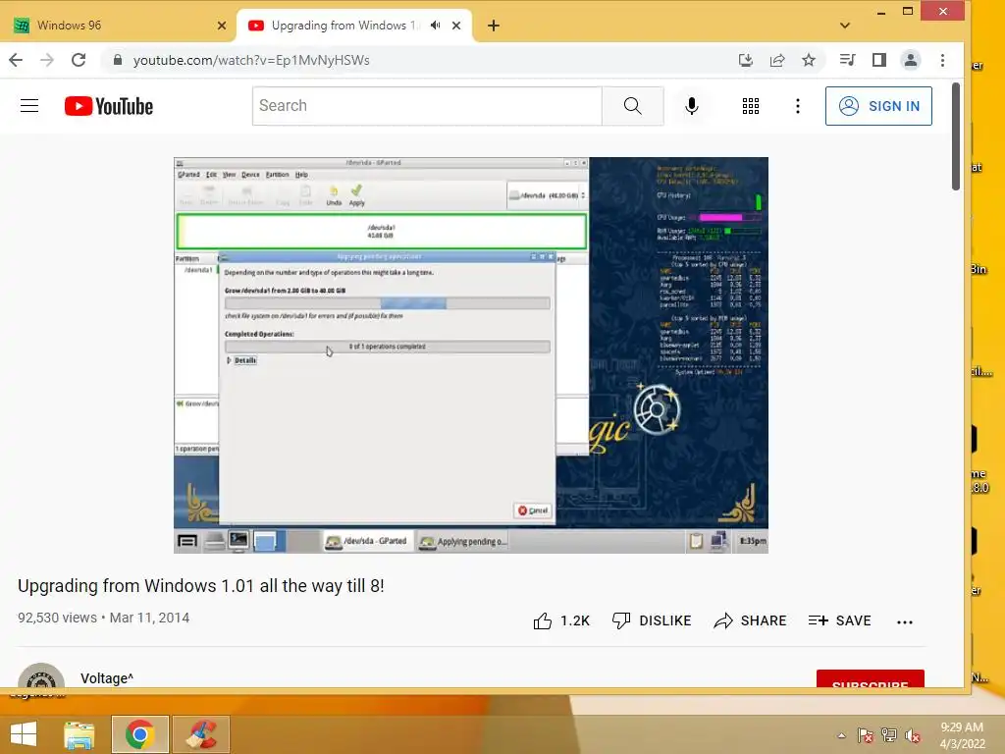Go to YouTube home via logo
1005x754 pixels.
109,106
